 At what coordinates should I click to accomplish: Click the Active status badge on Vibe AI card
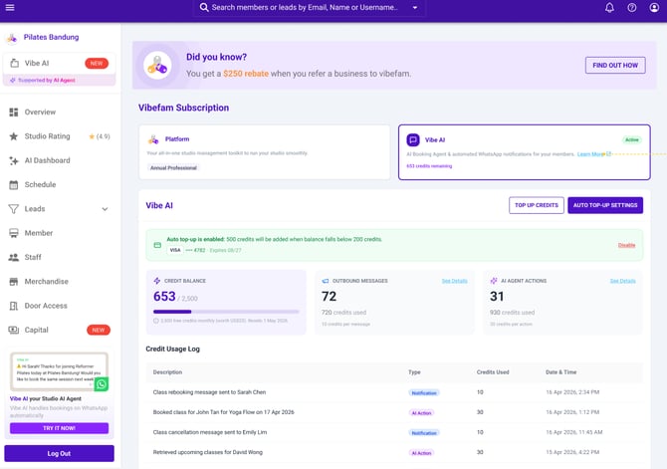pyautogui.click(x=632, y=139)
